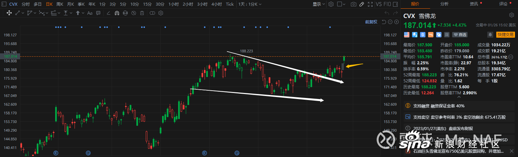
Task: Delete drawings with trash icon
Action: click(142, 13)
